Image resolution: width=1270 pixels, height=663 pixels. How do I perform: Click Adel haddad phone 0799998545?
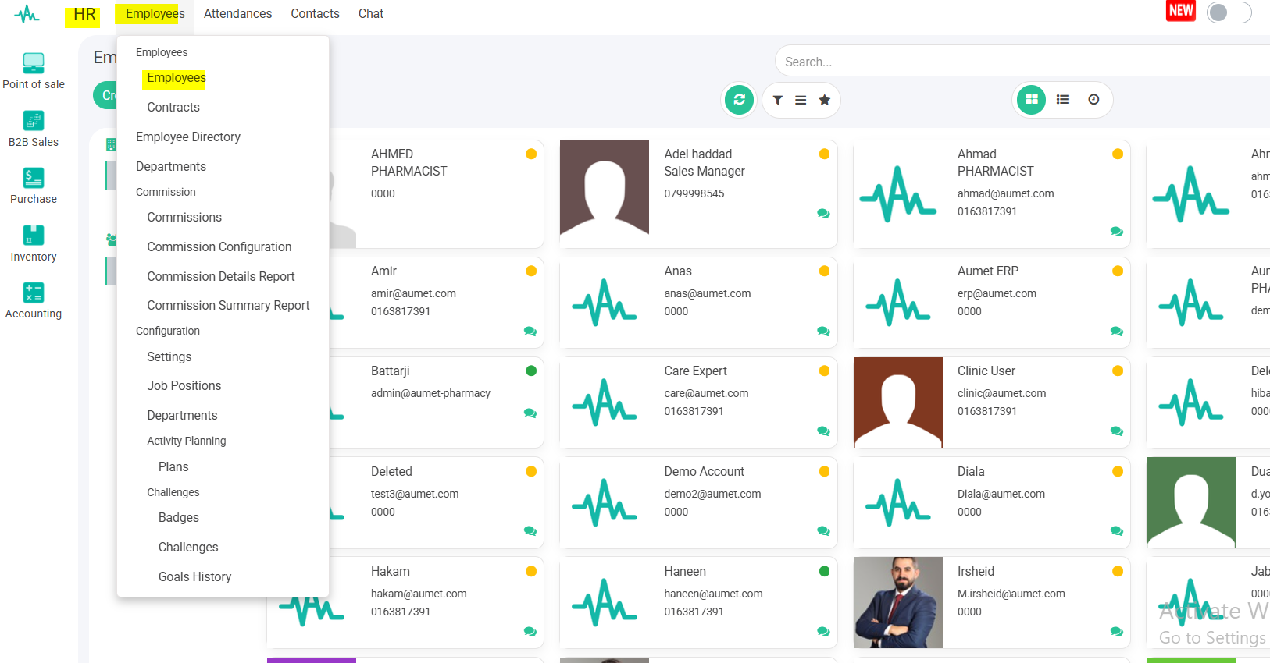694,194
